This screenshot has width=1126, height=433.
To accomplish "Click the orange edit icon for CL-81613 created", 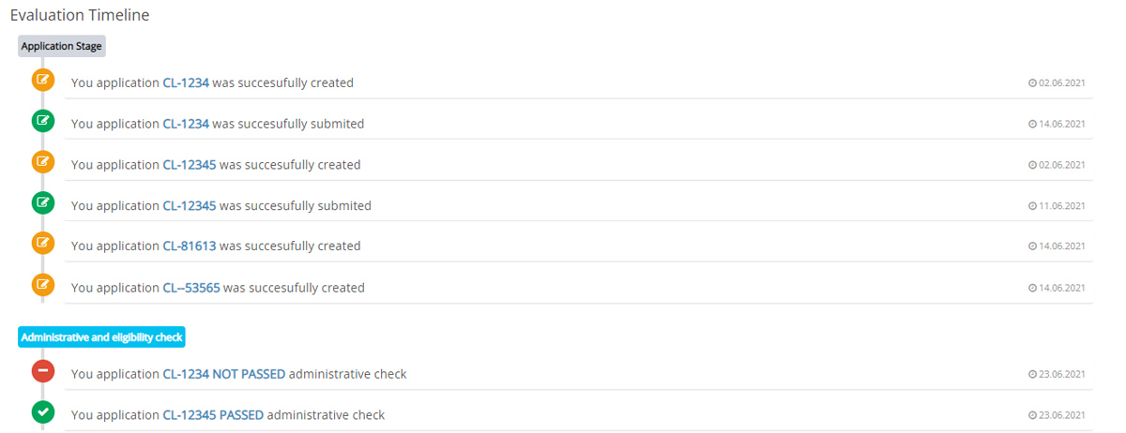I will point(43,243).
